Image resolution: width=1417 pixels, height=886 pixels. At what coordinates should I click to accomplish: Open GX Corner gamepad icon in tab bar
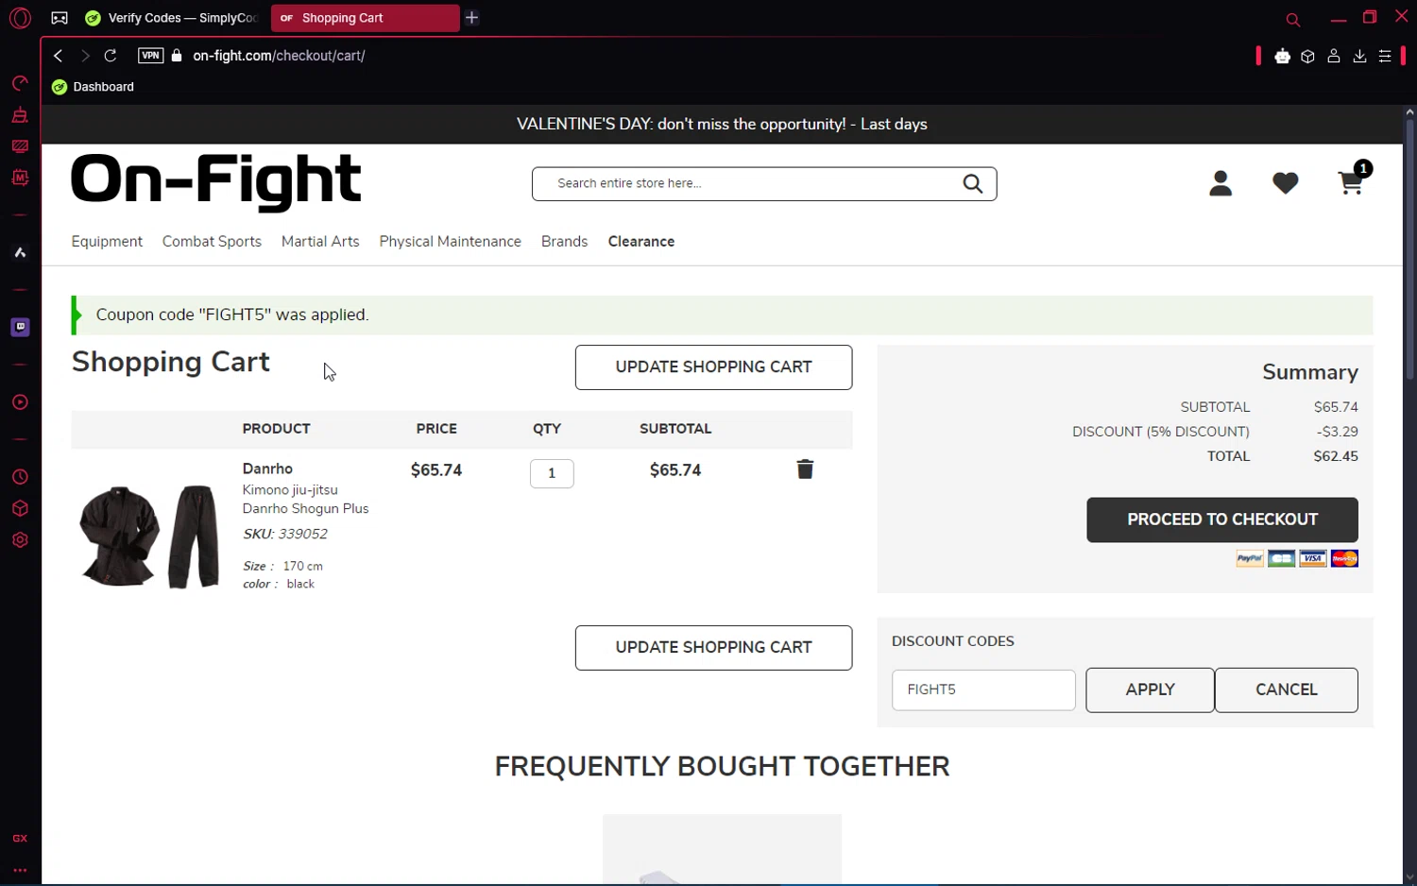(x=60, y=18)
